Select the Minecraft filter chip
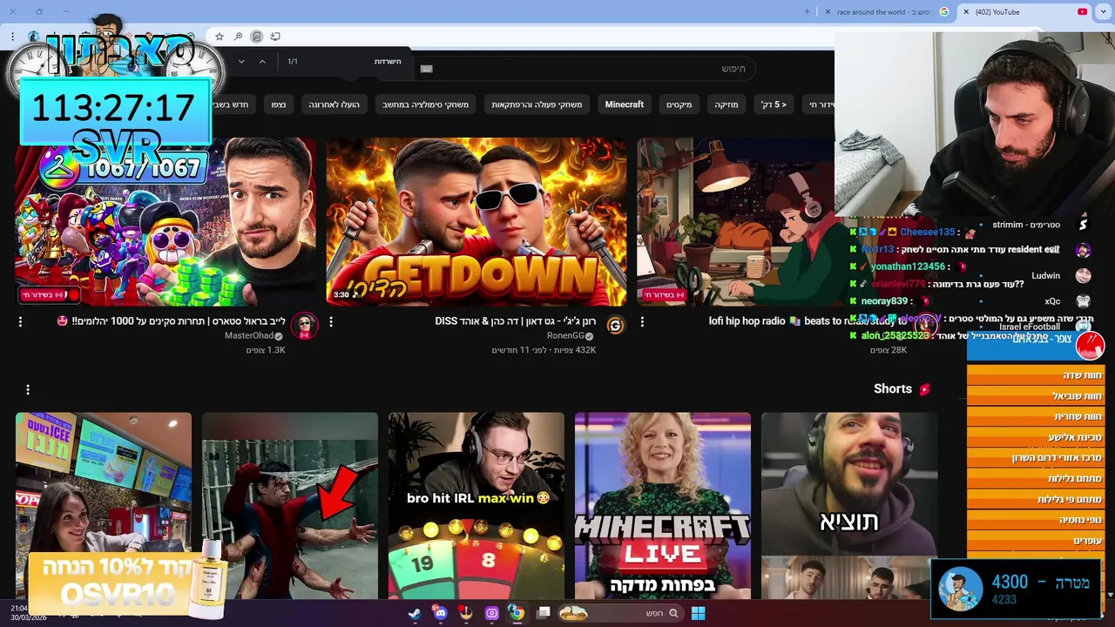The width and height of the screenshot is (1115, 627). [x=625, y=104]
